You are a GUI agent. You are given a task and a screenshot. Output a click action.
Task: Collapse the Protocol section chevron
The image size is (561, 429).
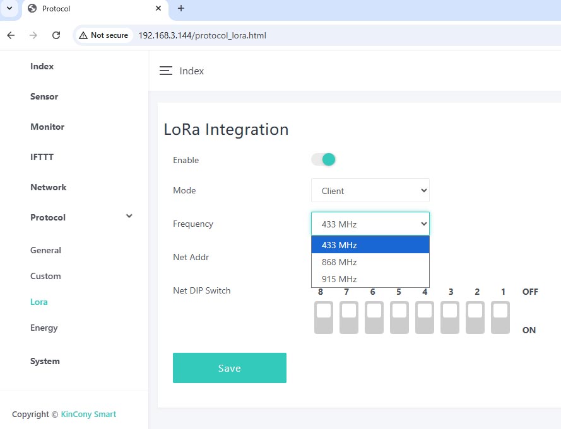[x=129, y=215]
